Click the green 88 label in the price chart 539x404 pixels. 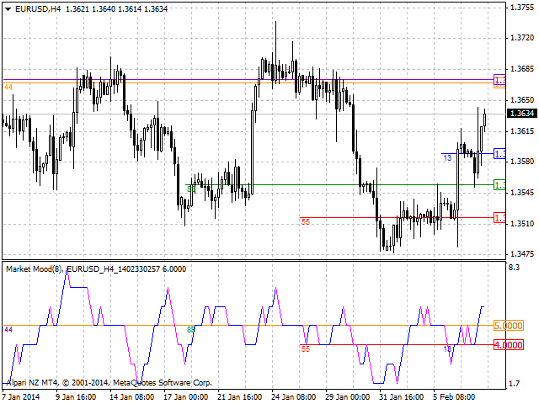coord(191,189)
